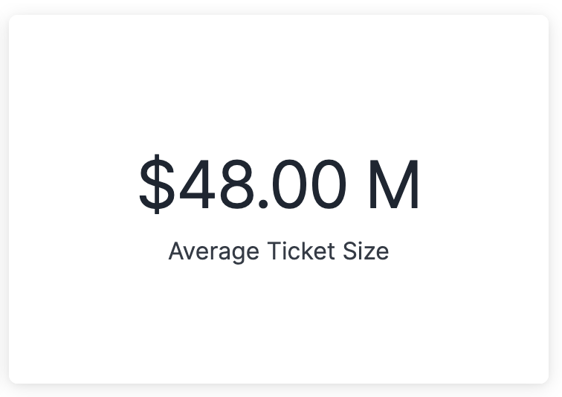Click the word Average in the caption

tap(213, 252)
